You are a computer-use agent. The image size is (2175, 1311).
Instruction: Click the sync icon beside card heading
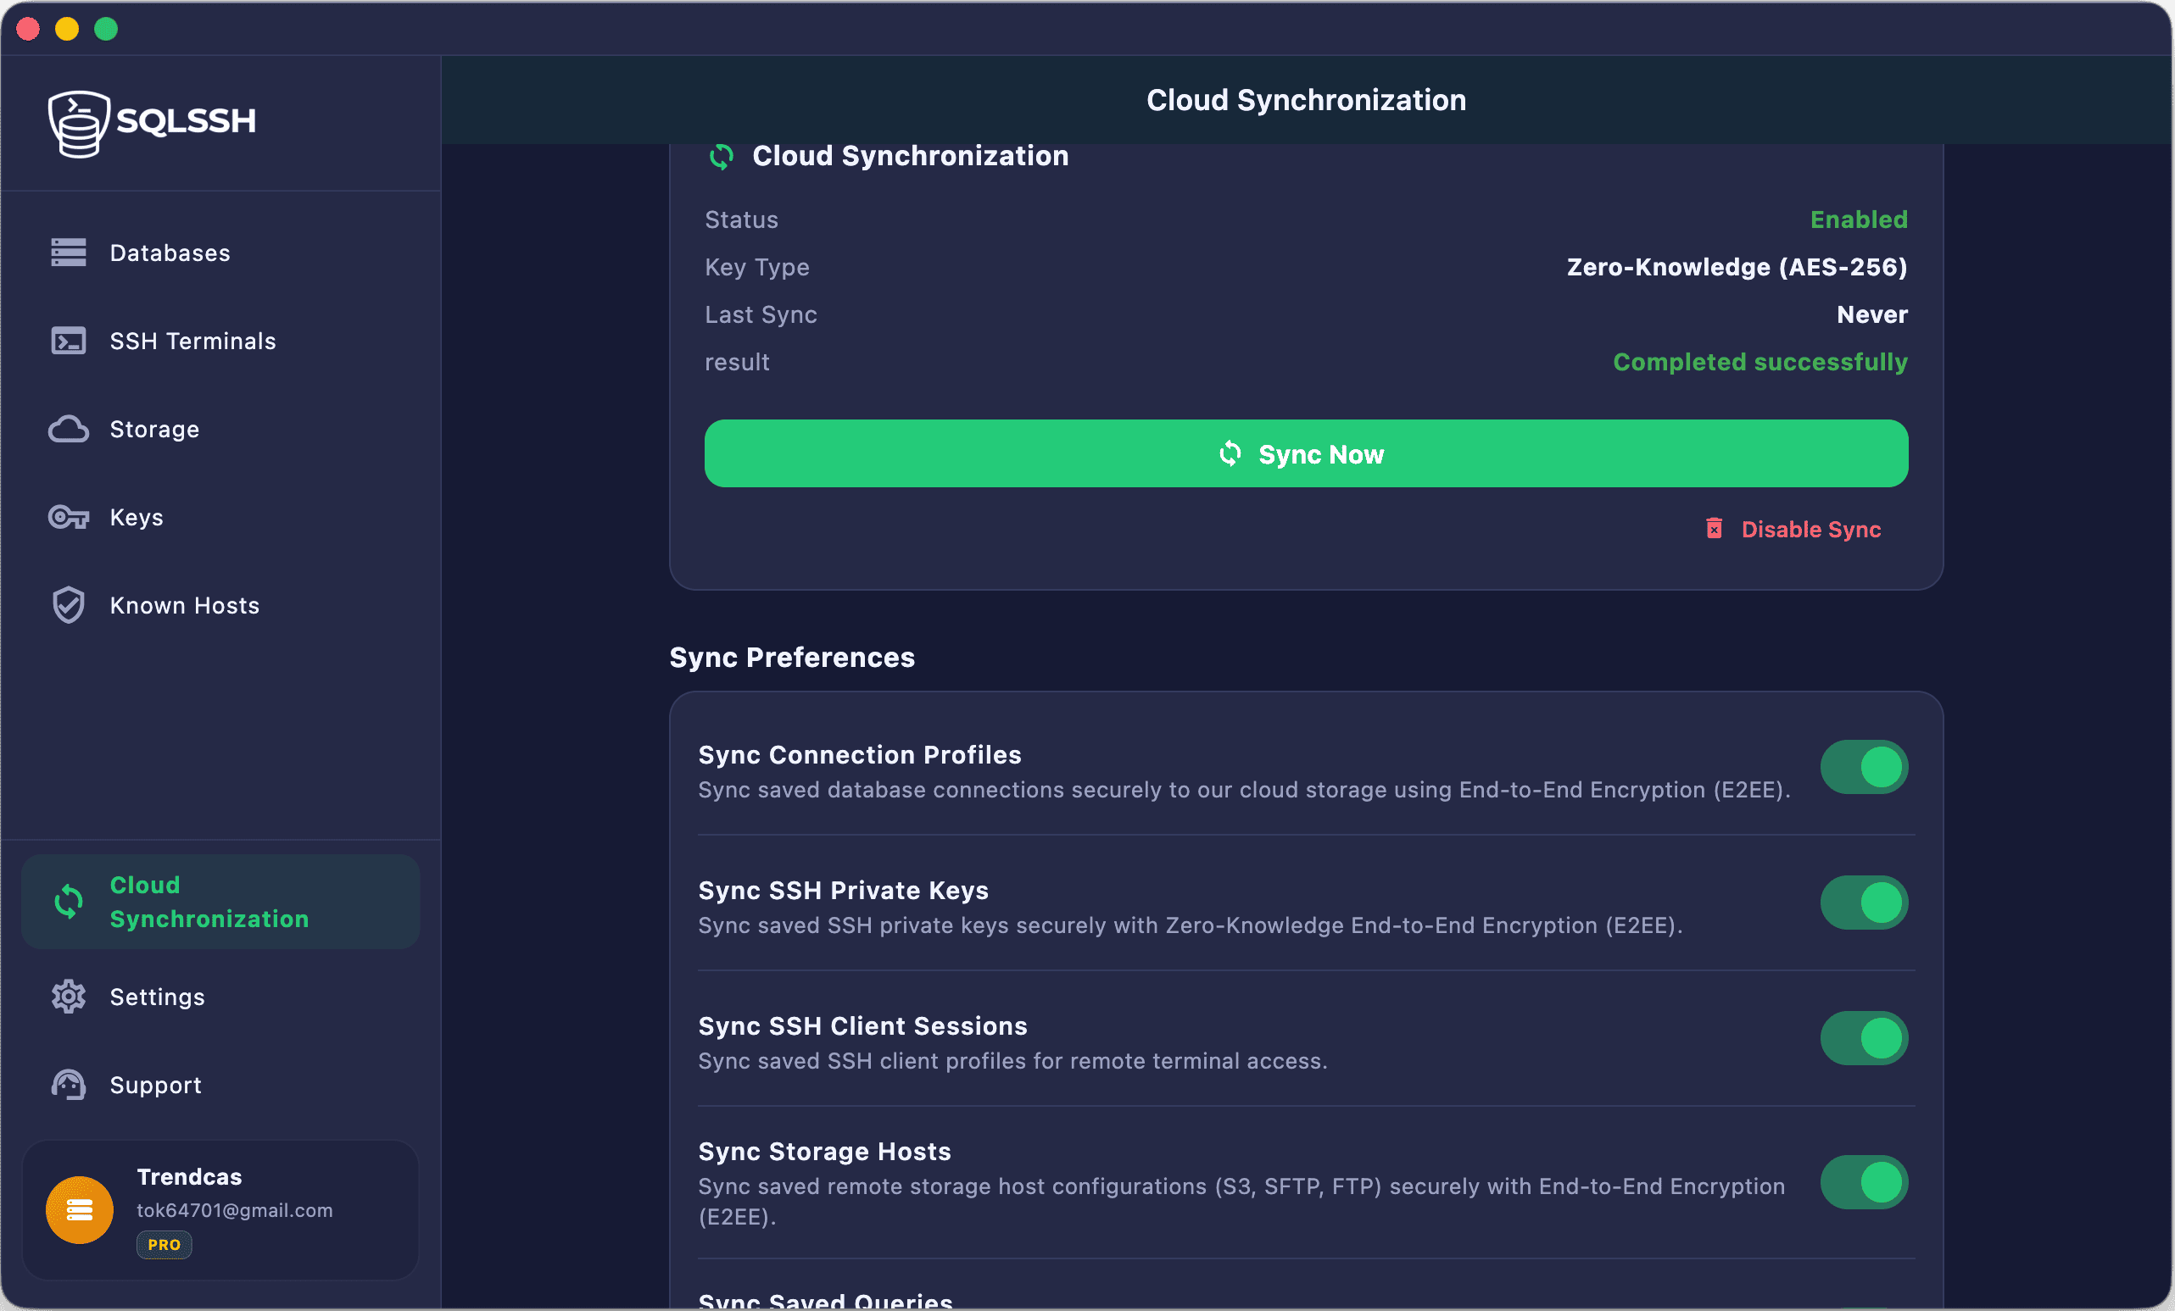721,156
